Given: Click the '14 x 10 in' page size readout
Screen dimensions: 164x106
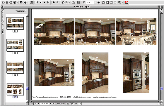Looking at the screenshot, I should pos(61,104).
